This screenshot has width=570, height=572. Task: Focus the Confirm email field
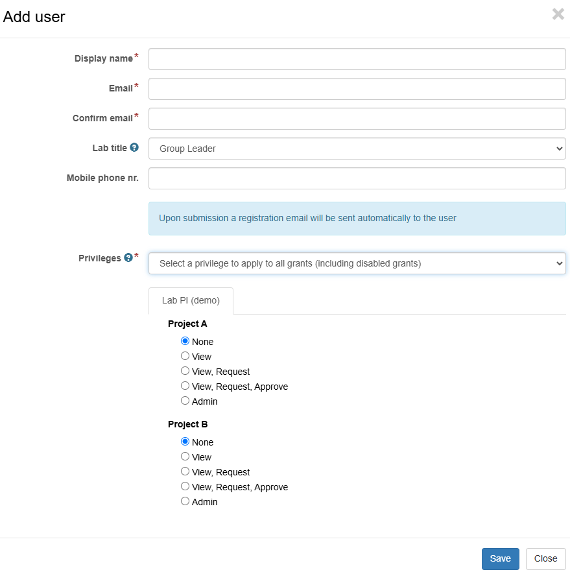pyautogui.click(x=357, y=119)
